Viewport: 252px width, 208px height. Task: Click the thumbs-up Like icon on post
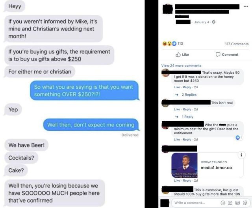coord(178,55)
